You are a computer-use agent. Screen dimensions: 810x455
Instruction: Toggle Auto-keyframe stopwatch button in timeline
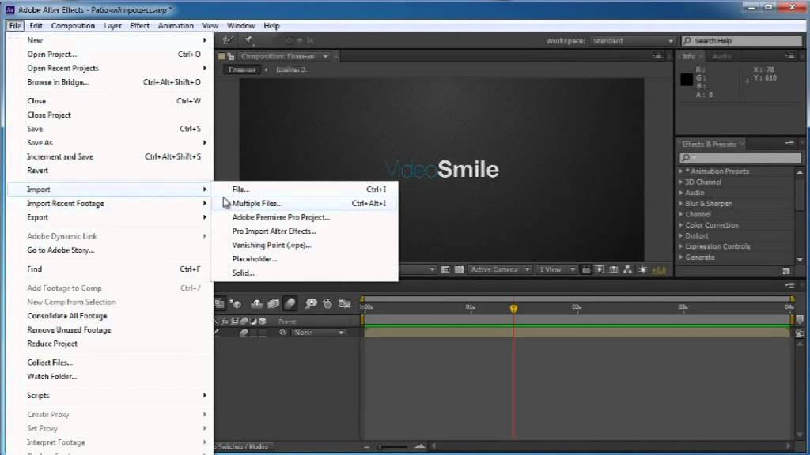327,304
